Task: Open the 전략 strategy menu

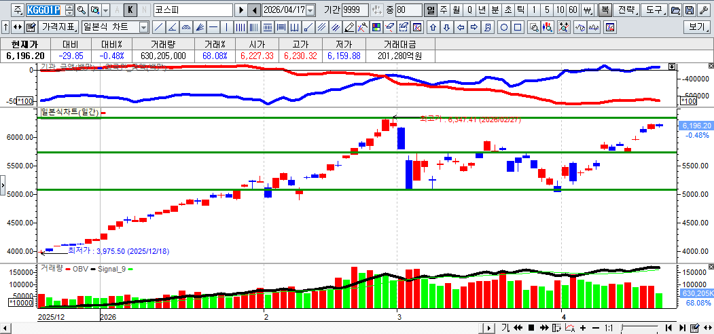Action: click(627, 10)
